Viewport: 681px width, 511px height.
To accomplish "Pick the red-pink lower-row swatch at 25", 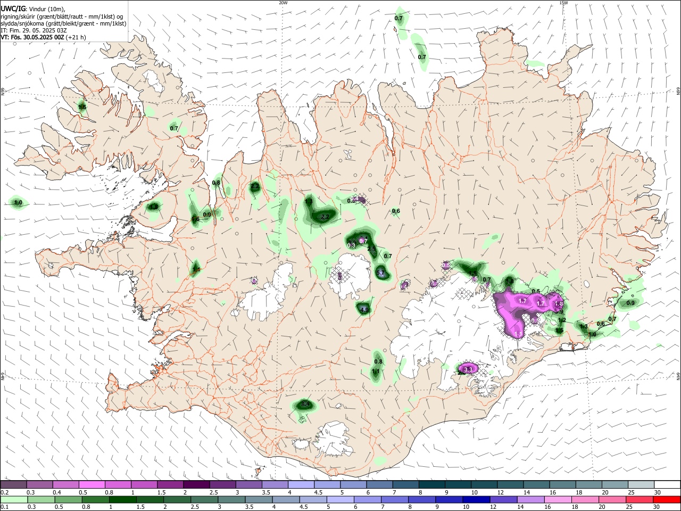I will [640, 499].
